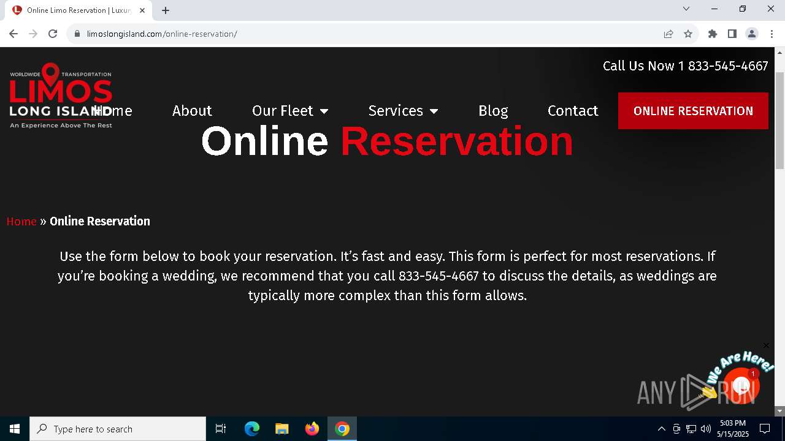The height and width of the screenshot is (441, 785).
Task: Show hidden system tray icons
Action: [661, 429]
